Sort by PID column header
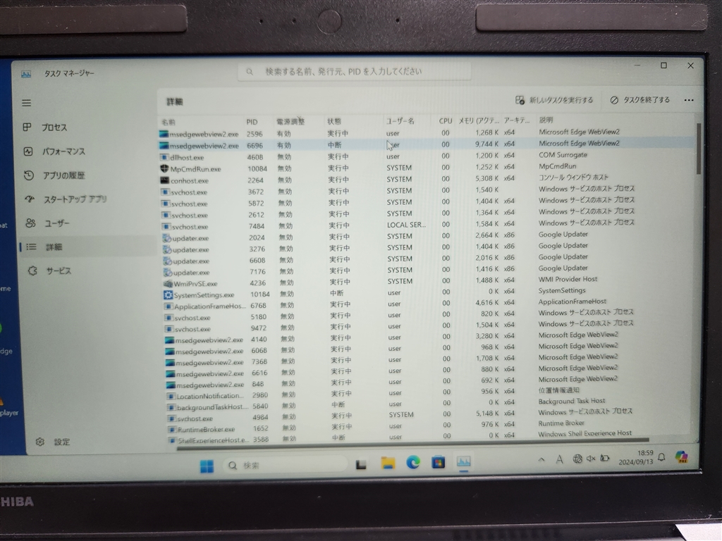Image resolution: width=722 pixels, height=541 pixels. (x=252, y=122)
